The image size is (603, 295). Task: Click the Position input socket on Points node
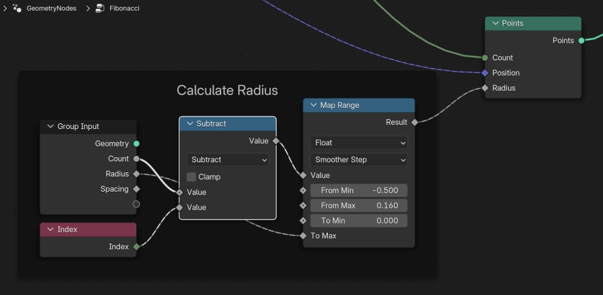(484, 73)
